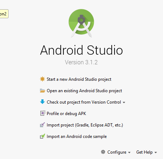This screenshot has width=163, height=159.
Task: Open an existing Android Studio project
Action: point(84,91)
